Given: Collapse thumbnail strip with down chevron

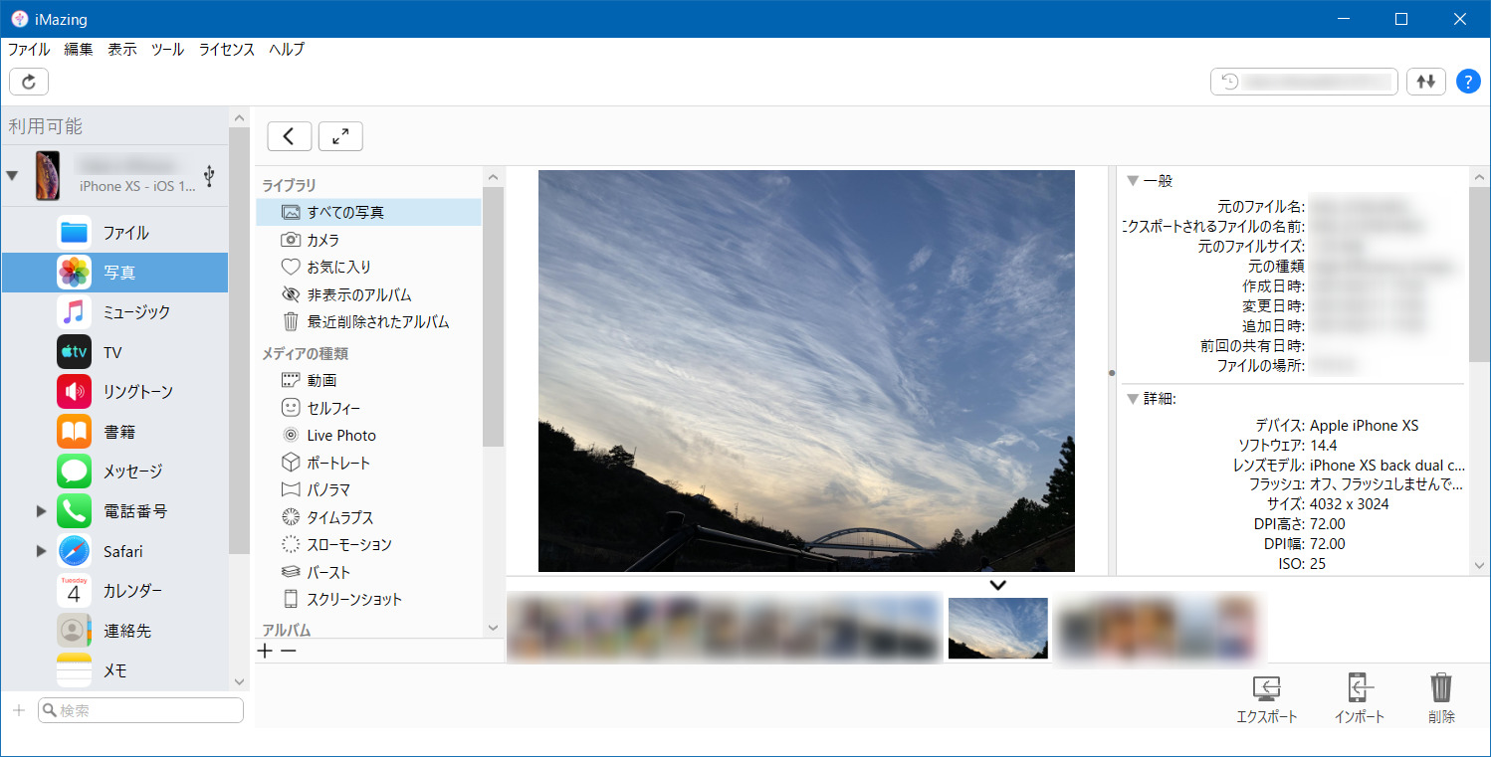Looking at the screenshot, I should pos(998,585).
